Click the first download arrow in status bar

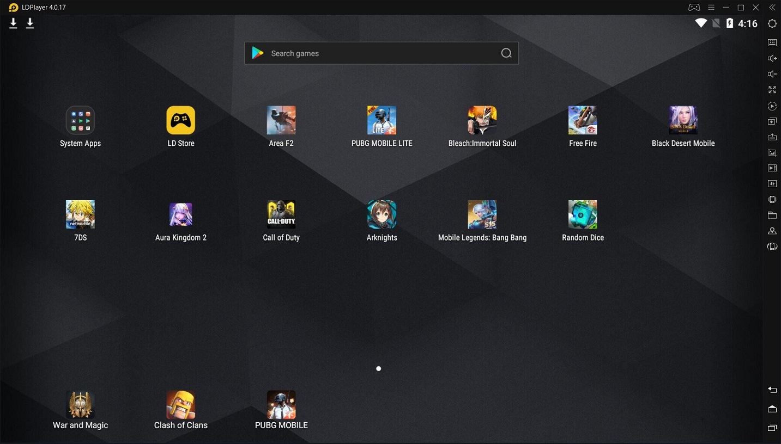point(14,23)
